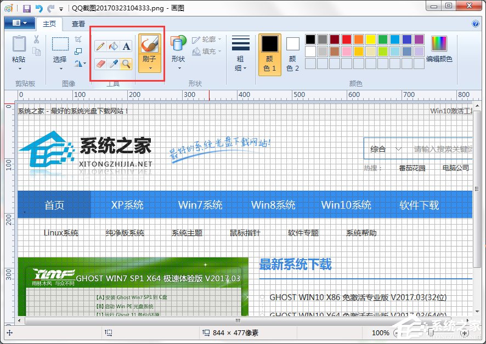Open the Paint application menu

coord(19,23)
